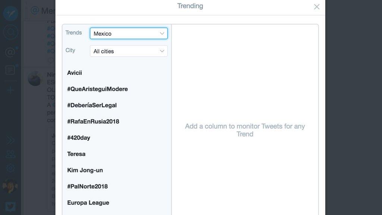Click the user profile avatar in sidebar
This screenshot has width=382, height=215.
10,186
